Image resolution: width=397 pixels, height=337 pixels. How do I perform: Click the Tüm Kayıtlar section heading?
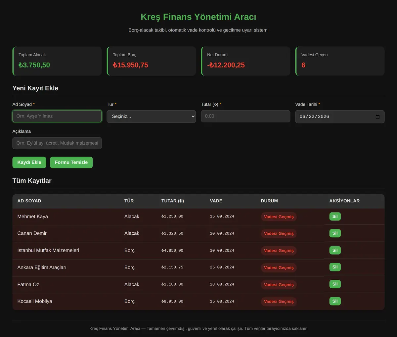point(32,181)
